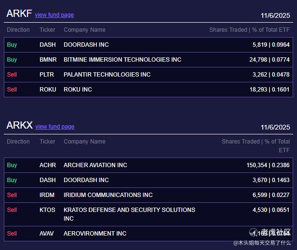Click ARKF Ticker column header
Screen dimensions: 297x250
(x=47, y=30)
